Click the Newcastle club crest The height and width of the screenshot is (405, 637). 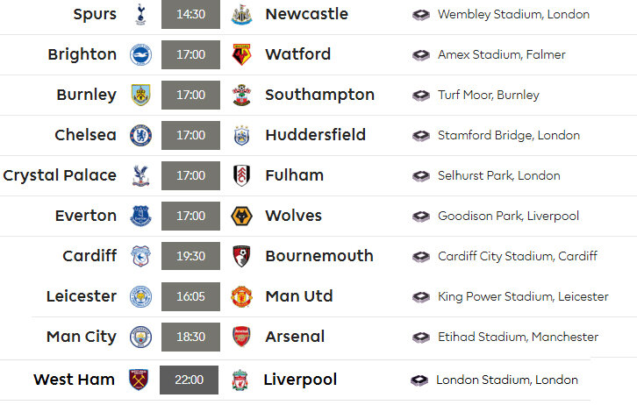tap(241, 15)
